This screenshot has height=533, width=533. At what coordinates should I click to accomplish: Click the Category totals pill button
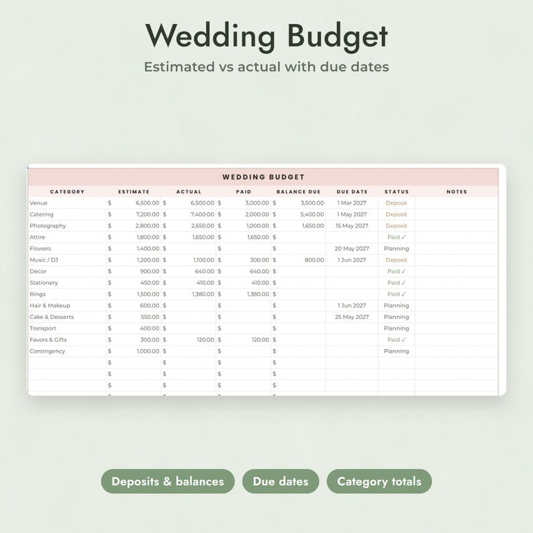click(379, 481)
